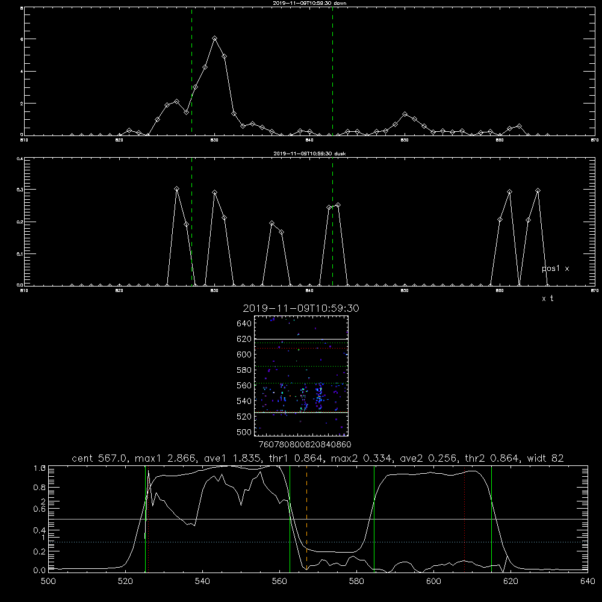Image resolution: width=602 pixels, height=602 pixels.
Task: Click the '2019-11-09T10:59:30 dusk' plot title
Action: (x=309, y=154)
